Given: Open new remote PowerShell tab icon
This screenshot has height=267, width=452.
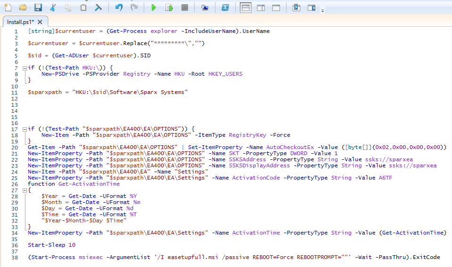Looking at the screenshot, I should click(205, 8).
